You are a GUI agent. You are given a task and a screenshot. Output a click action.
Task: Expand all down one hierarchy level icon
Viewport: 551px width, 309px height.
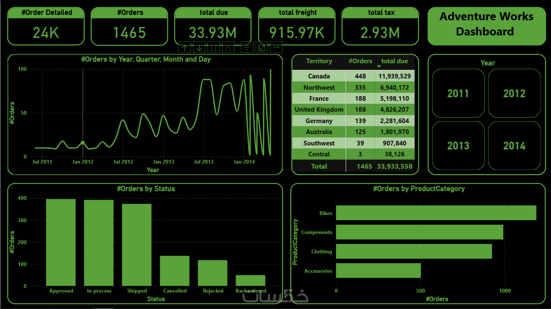pyautogui.click(x=228, y=47)
